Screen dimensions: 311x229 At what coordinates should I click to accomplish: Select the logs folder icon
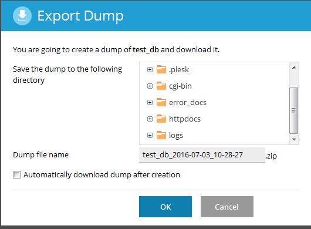coord(161,135)
